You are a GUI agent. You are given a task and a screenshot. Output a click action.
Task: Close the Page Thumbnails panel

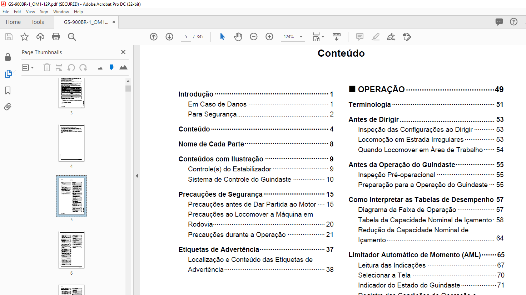point(123,52)
